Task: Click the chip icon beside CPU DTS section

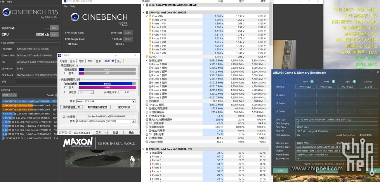Action: pyautogui.click(x=147, y=149)
